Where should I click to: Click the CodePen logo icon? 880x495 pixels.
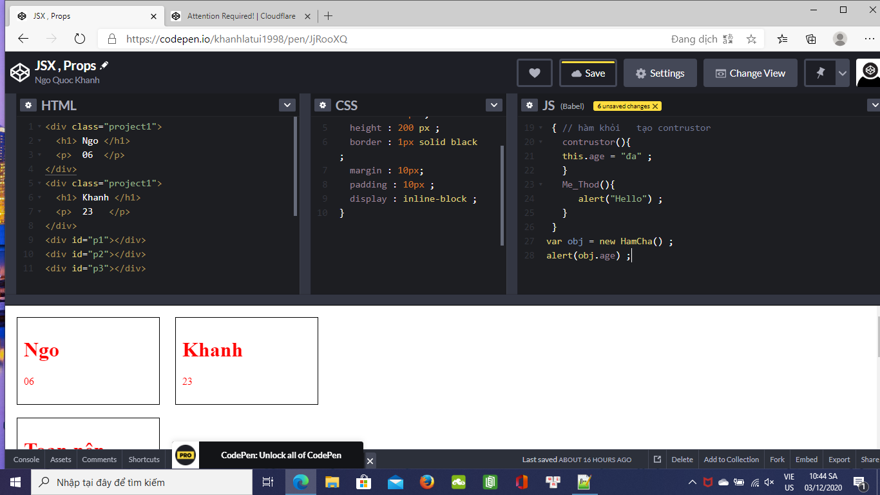20,72
